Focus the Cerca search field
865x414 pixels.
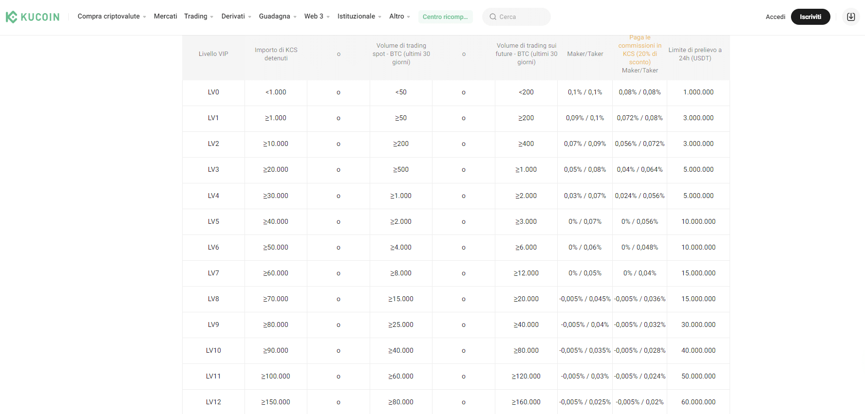click(x=516, y=17)
